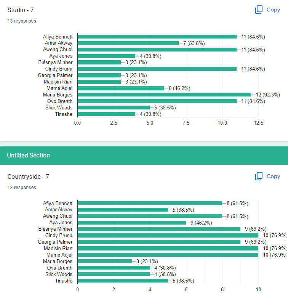Click Cindy Bruna bar in Countryside chart

click(x=168, y=236)
